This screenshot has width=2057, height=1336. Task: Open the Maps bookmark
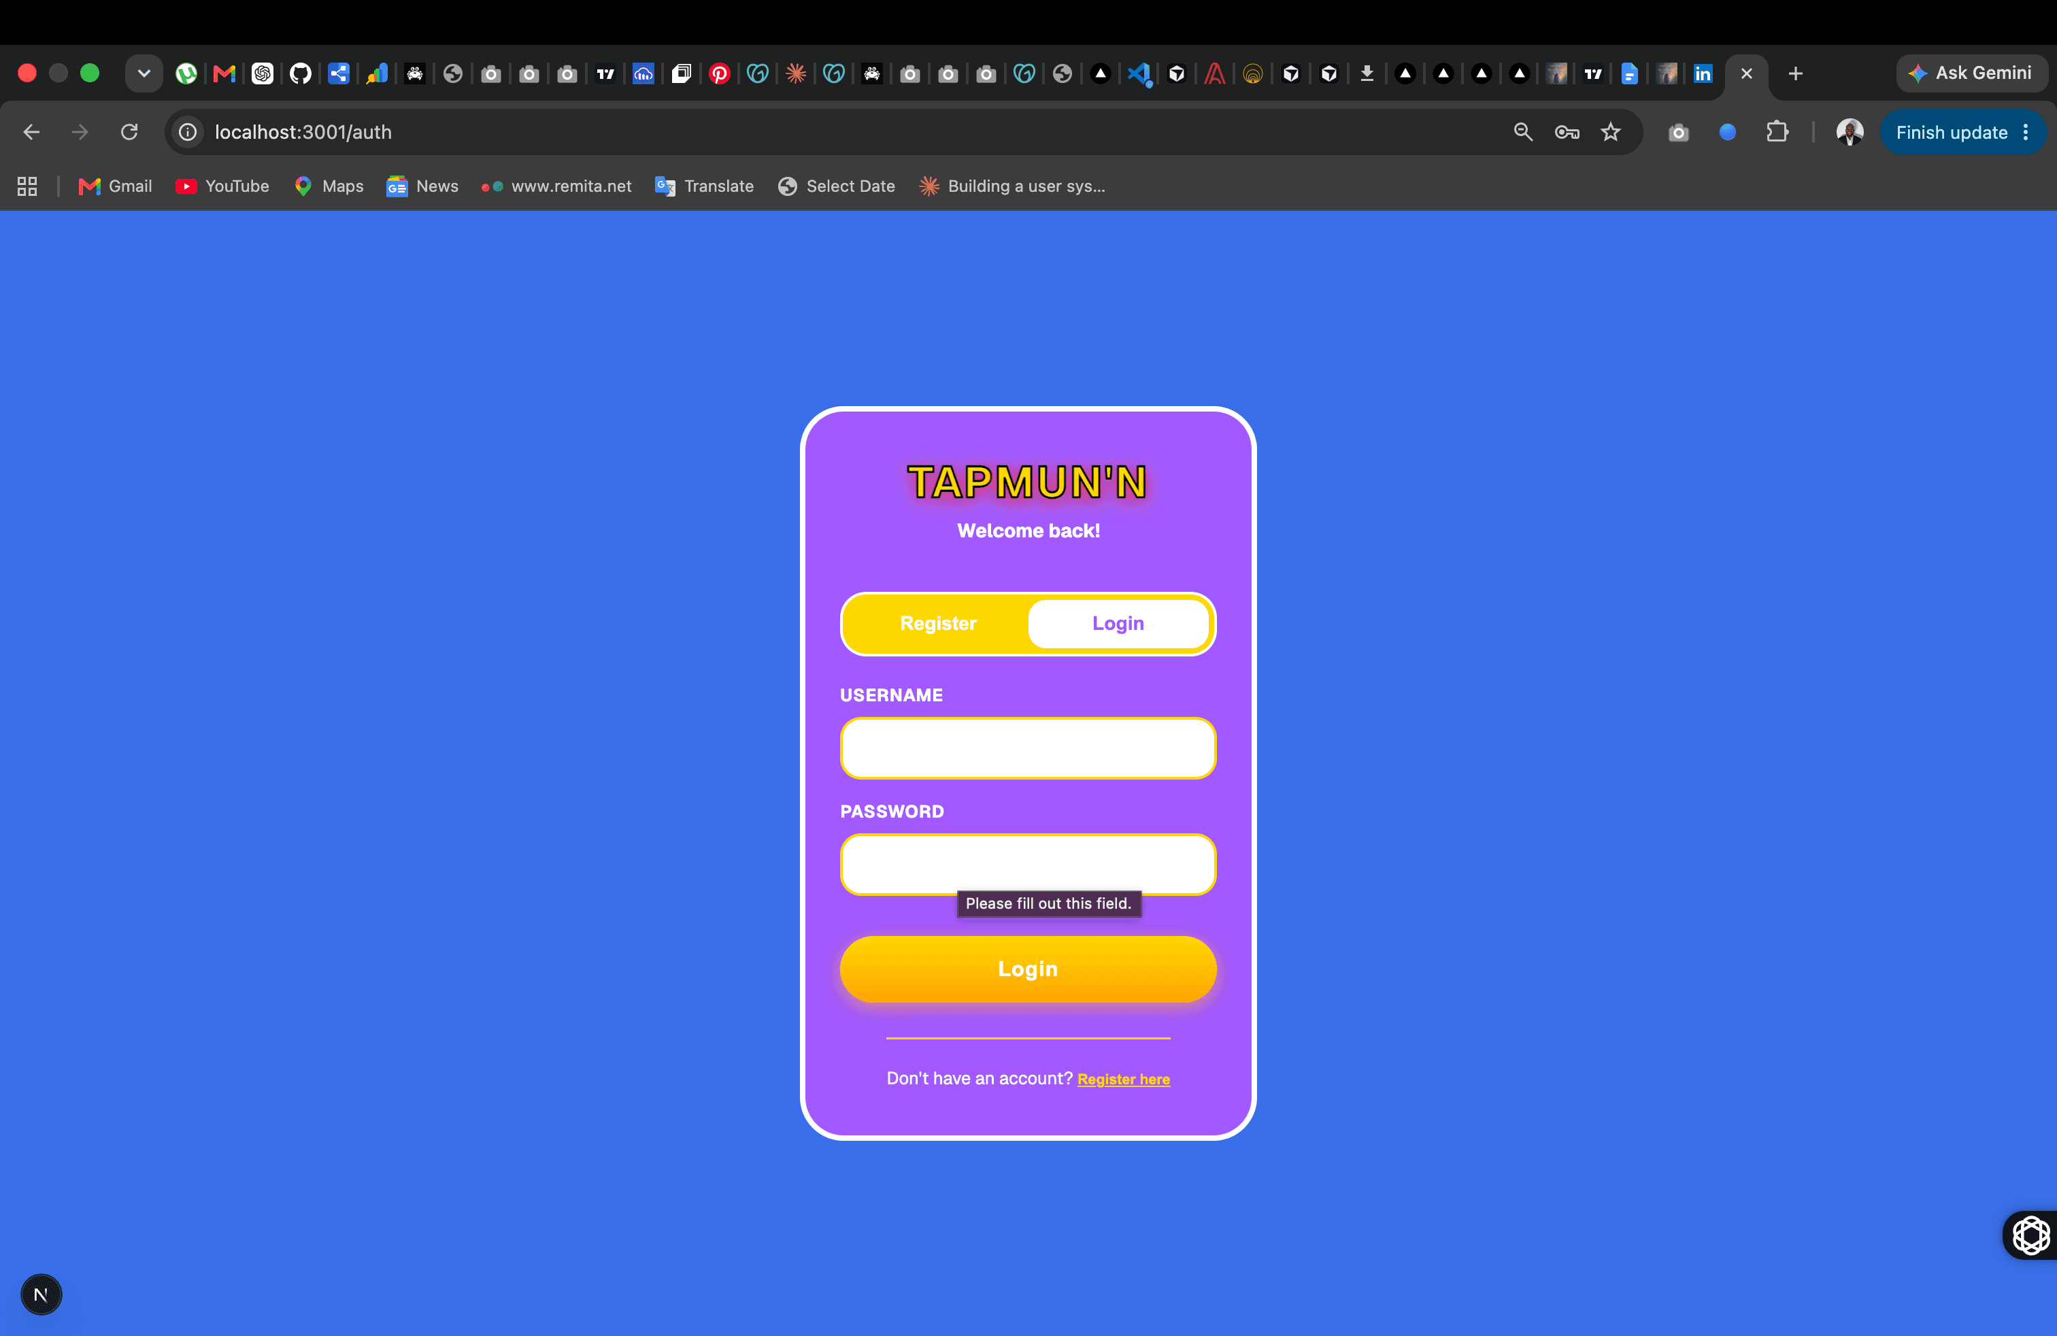coord(329,186)
